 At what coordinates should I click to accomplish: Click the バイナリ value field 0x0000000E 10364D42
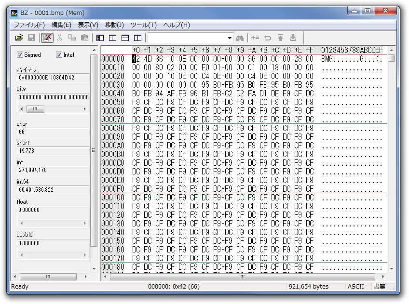click(x=53, y=78)
